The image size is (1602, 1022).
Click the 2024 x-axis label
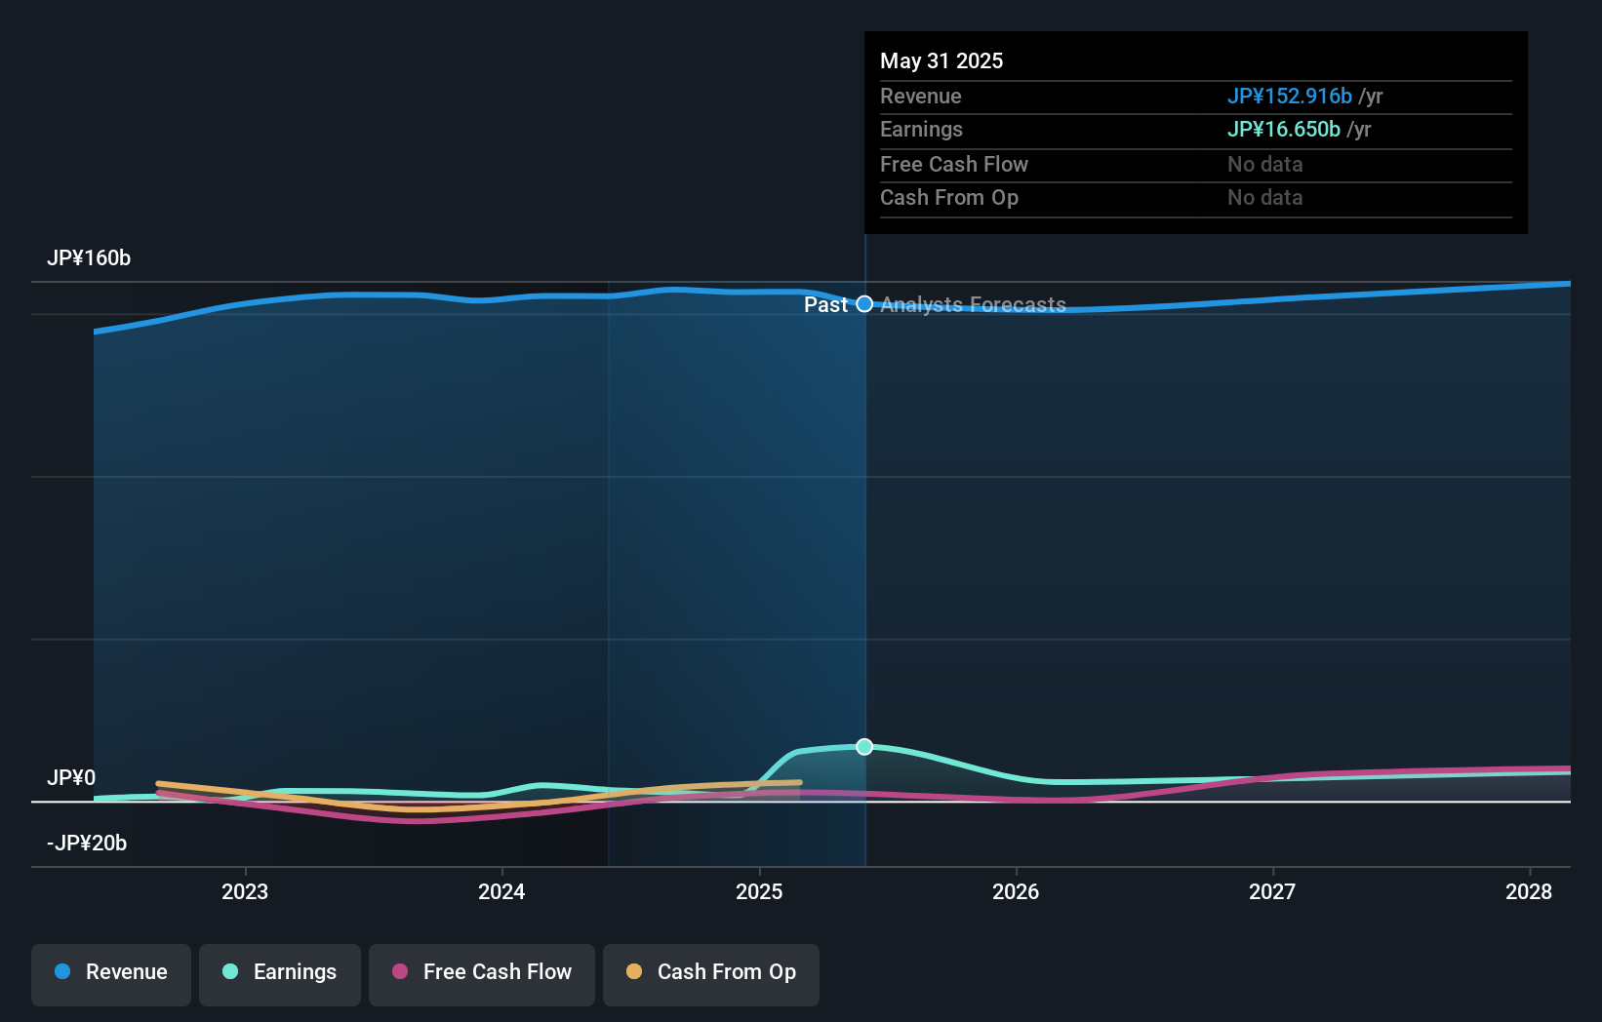tap(501, 891)
